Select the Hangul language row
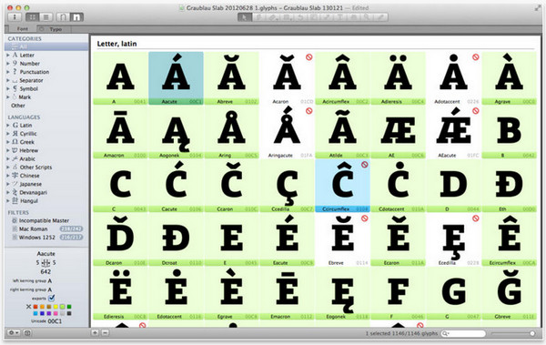546x345 pixels. (46, 201)
